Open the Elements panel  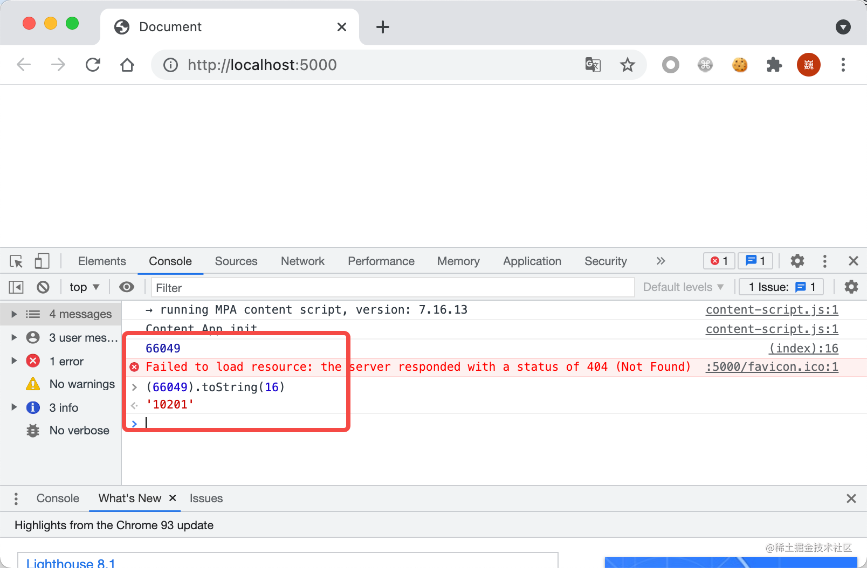[102, 261]
